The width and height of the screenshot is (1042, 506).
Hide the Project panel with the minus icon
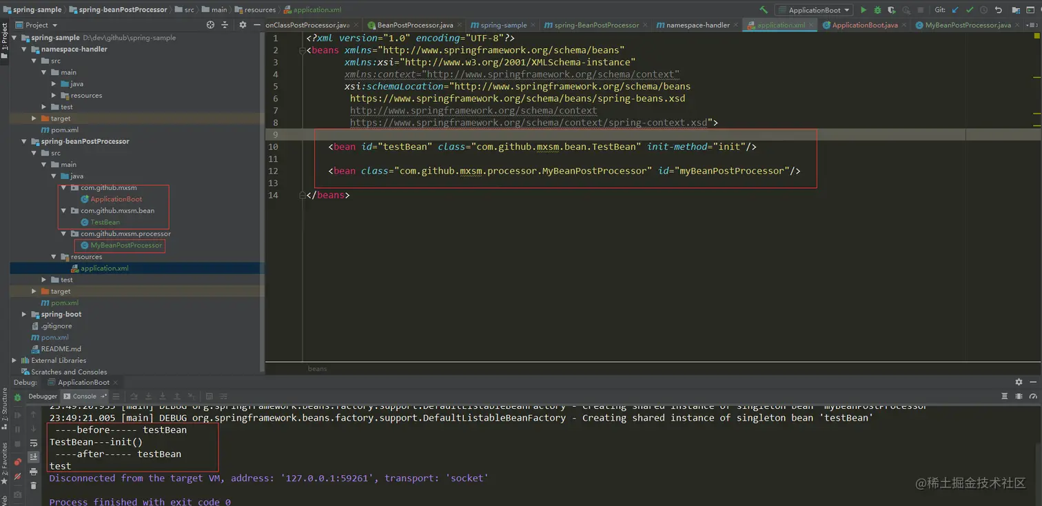[x=258, y=25]
